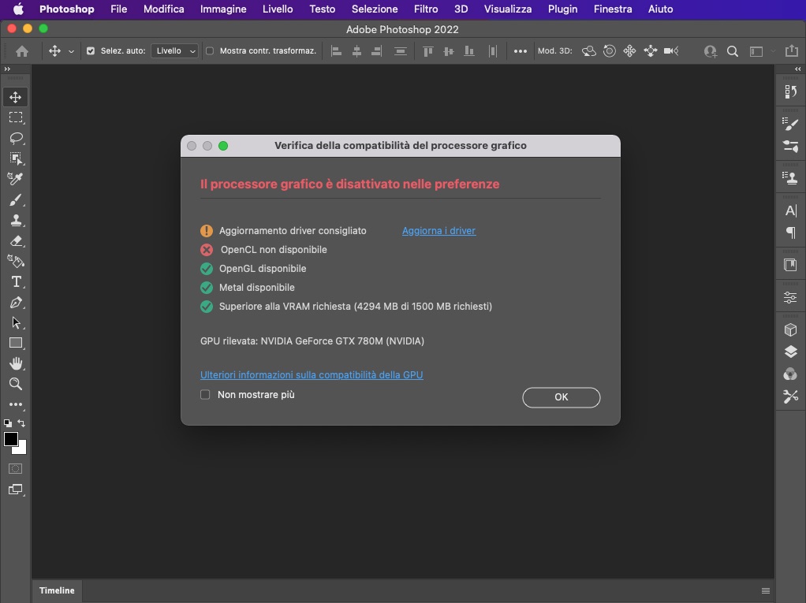Select the Paint Bucket tool

point(16,262)
